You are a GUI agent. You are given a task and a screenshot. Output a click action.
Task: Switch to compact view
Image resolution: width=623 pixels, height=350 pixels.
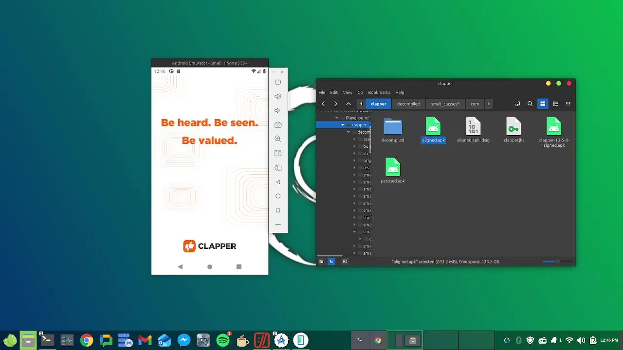[x=568, y=104]
